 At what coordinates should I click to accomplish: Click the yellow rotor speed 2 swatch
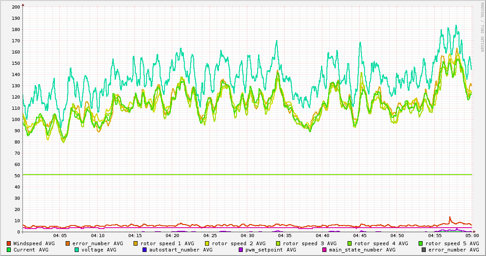207,243
